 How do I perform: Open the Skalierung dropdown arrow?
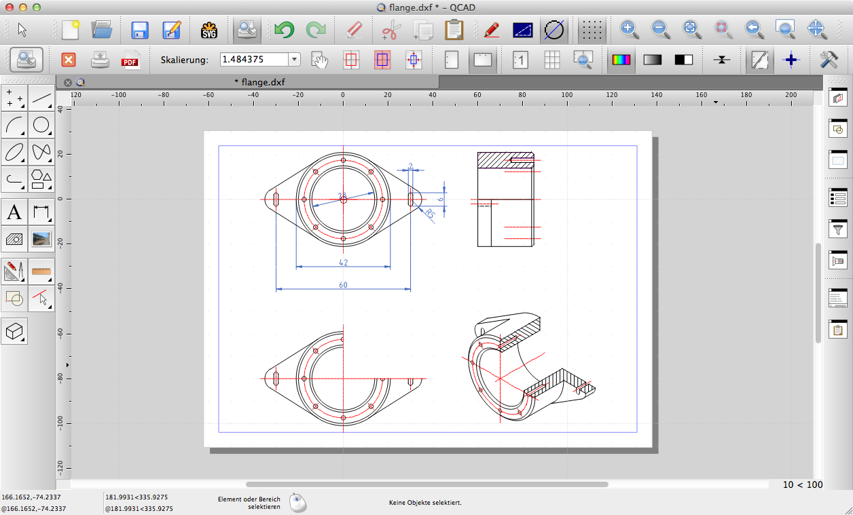[295, 60]
